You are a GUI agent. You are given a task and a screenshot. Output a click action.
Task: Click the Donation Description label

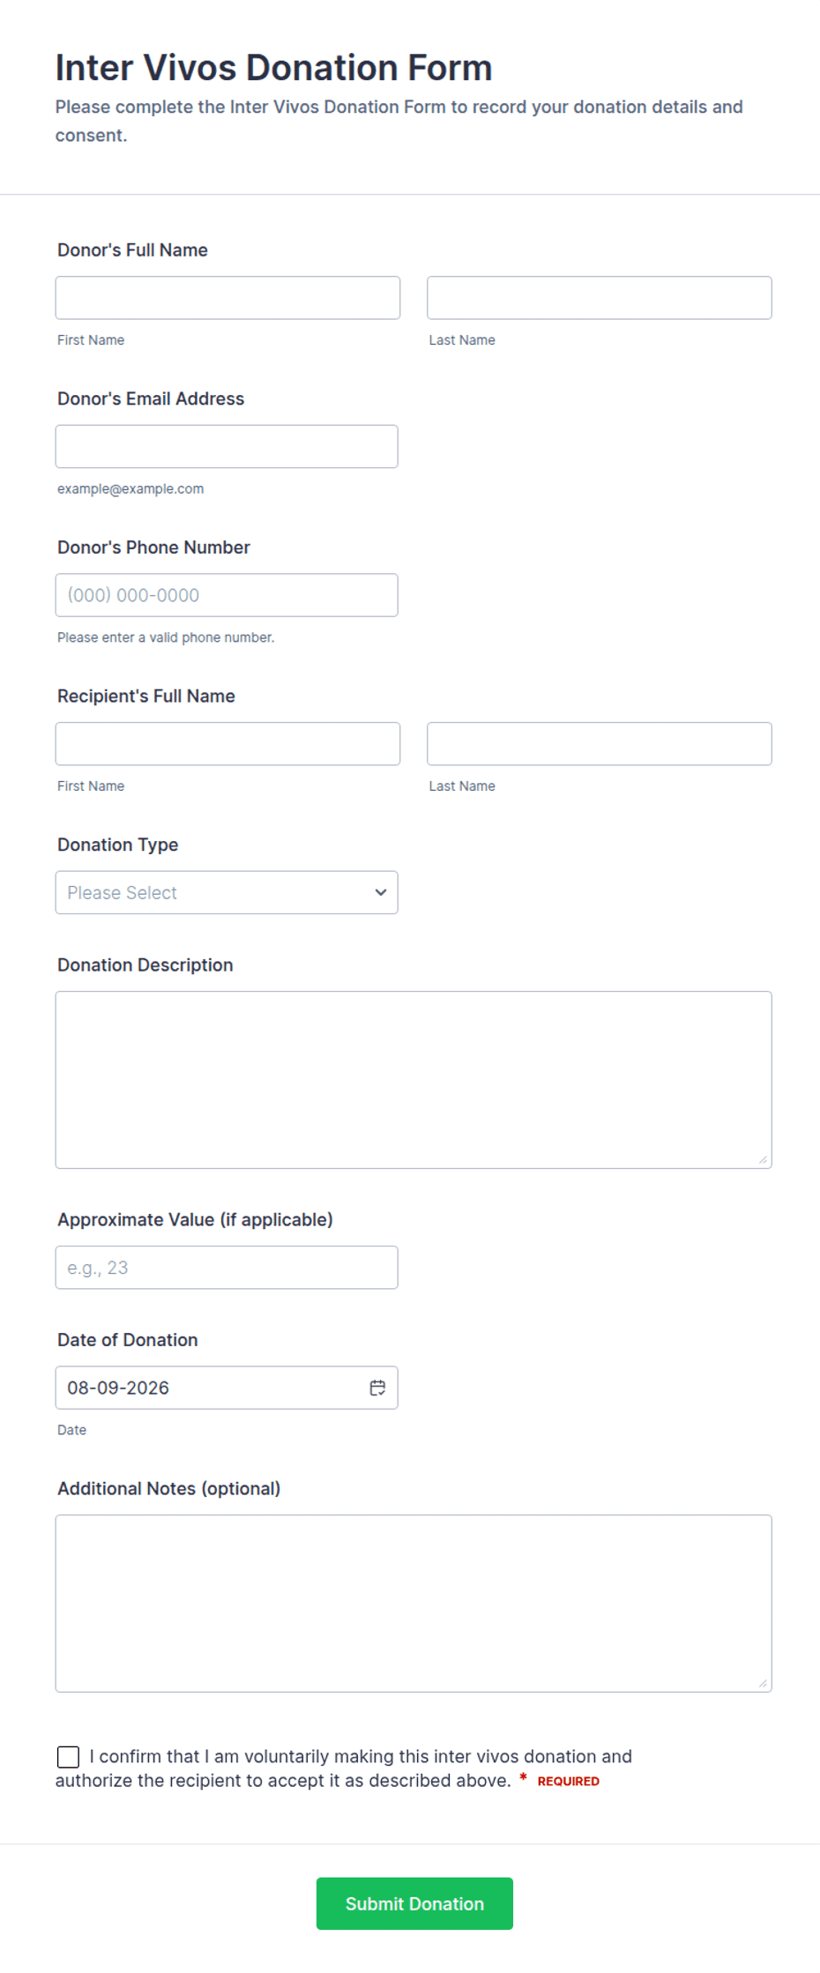click(x=145, y=964)
